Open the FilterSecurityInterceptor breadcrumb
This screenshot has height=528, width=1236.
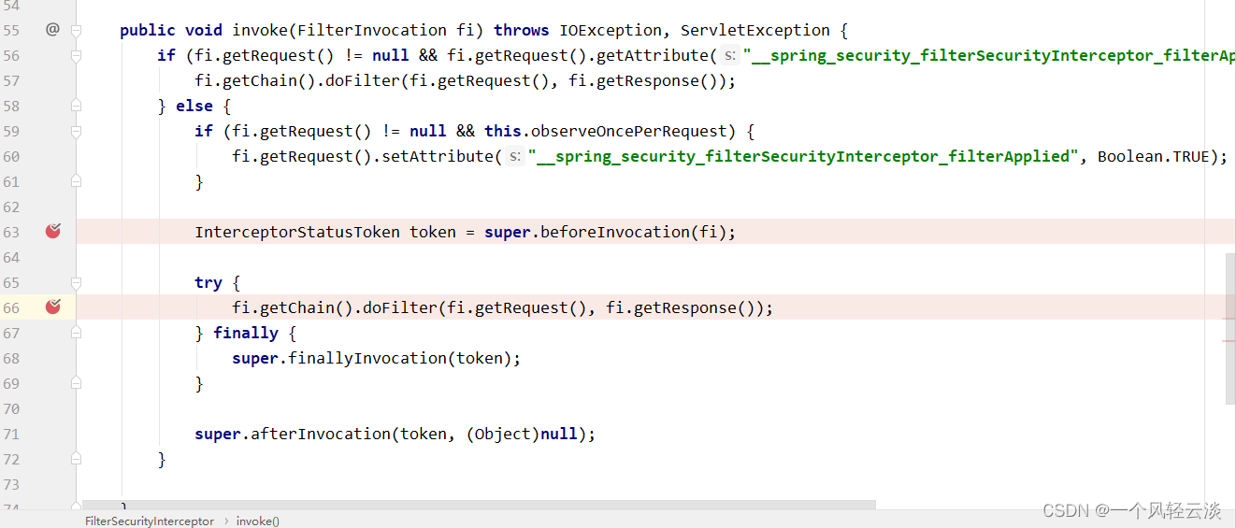(x=150, y=521)
